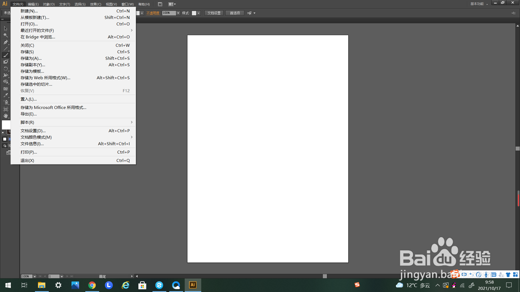Screen dimensions: 520x292
Task: Click the white fill color swatch
Action: [x=6, y=125]
